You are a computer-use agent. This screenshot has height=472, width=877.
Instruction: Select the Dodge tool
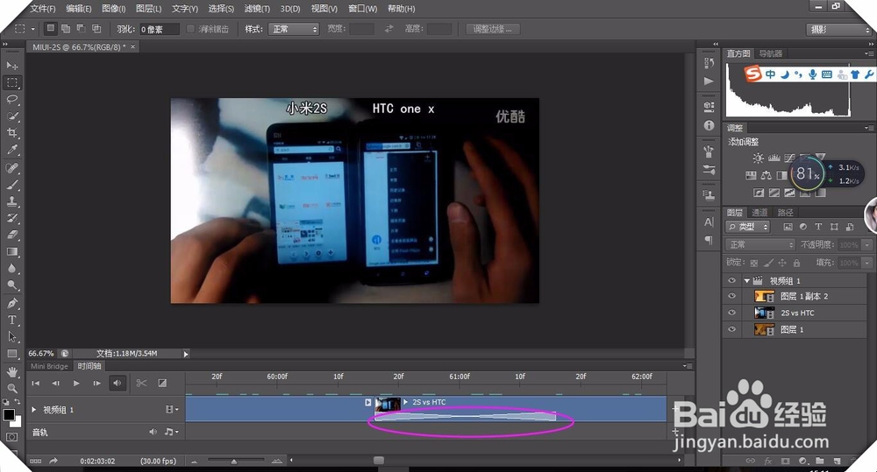click(x=11, y=285)
